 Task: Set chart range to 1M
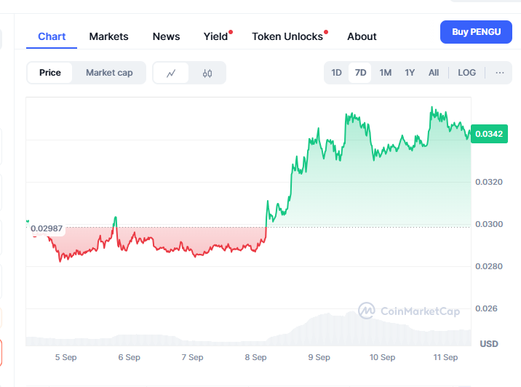click(x=386, y=73)
